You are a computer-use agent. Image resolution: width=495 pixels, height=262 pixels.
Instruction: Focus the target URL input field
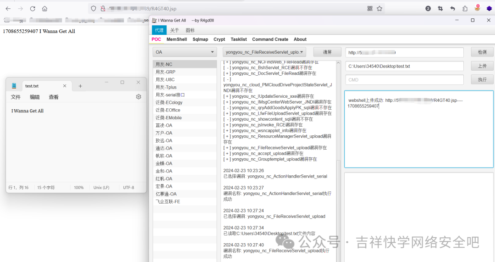pos(404,52)
